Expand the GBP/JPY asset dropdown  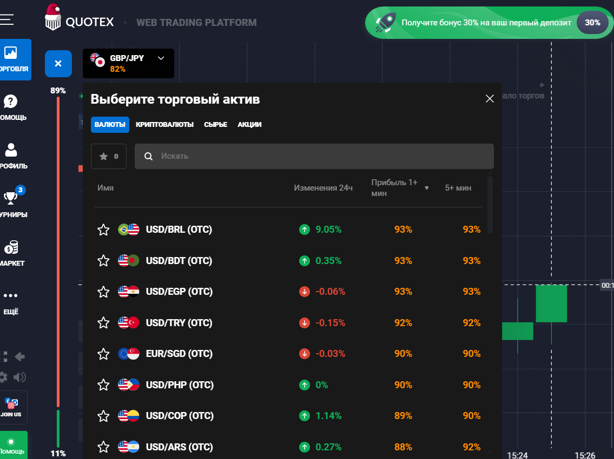coord(128,63)
